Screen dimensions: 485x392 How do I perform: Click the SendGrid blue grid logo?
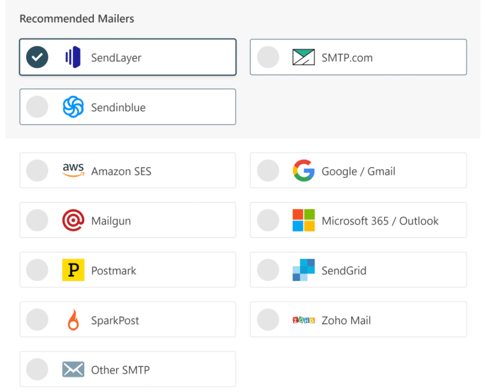304,270
